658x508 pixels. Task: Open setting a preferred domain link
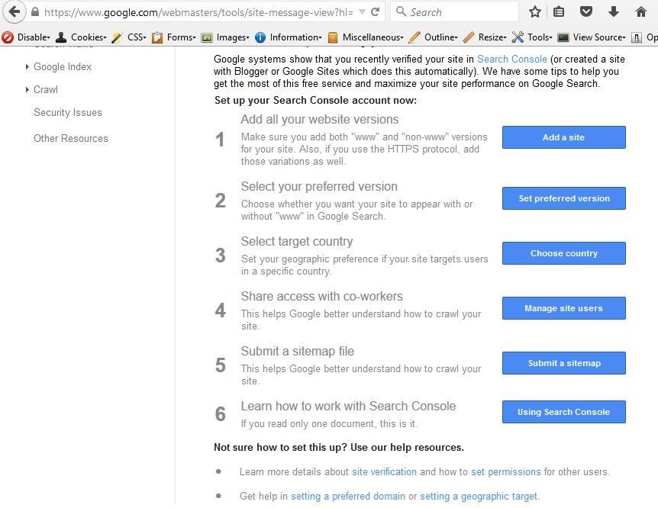point(348,497)
